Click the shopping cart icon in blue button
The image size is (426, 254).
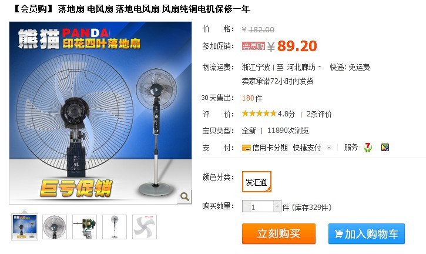(x=339, y=234)
